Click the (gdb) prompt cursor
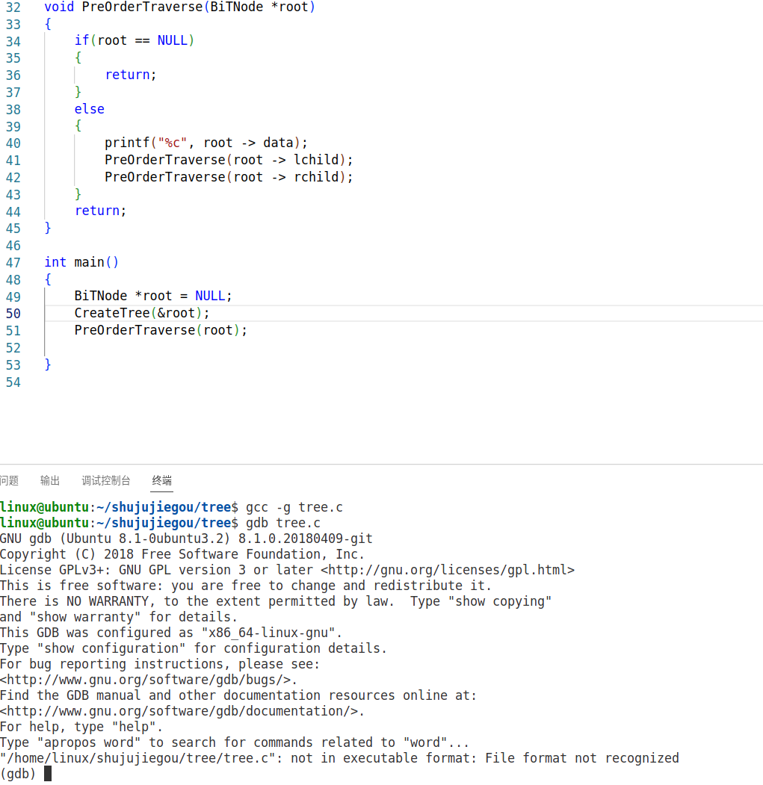Image resolution: width=763 pixels, height=785 pixels. (48, 774)
